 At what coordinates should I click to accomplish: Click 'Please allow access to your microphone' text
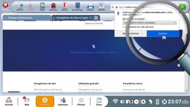[x=94, y=52]
